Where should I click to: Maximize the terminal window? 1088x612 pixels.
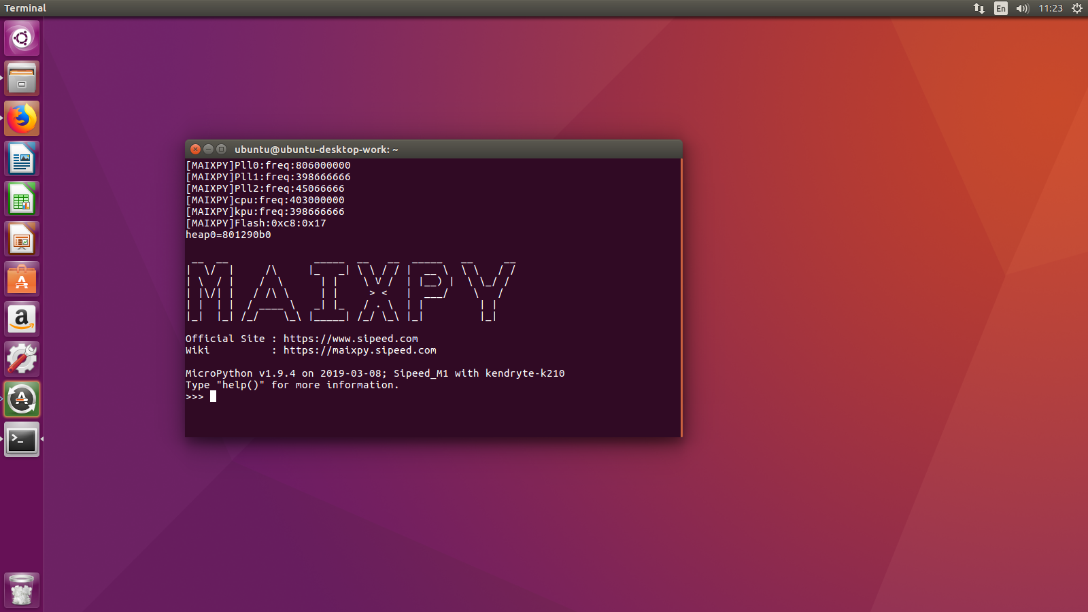[x=222, y=149]
